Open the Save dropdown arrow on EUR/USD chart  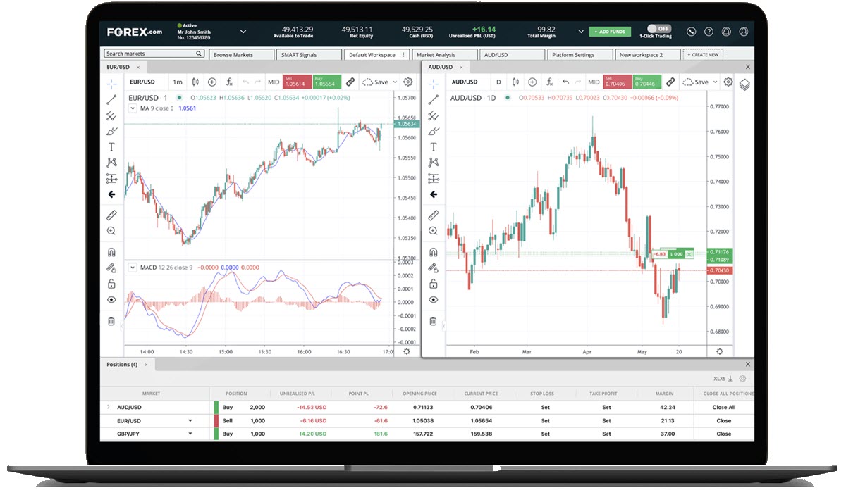[x=395, y=82]
